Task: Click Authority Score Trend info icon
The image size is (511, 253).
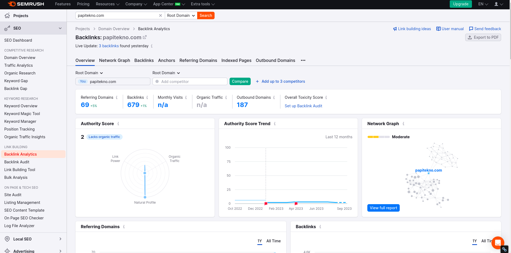Action: tap(275, 124)
